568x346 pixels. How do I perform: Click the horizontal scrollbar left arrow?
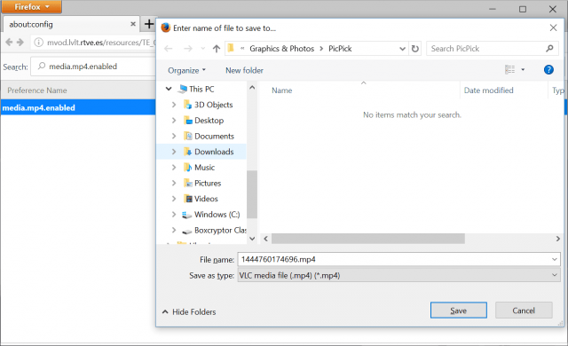tap(266, 239)
